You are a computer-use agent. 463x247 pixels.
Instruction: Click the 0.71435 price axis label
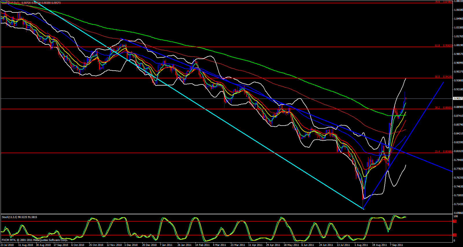click(458, 204)
